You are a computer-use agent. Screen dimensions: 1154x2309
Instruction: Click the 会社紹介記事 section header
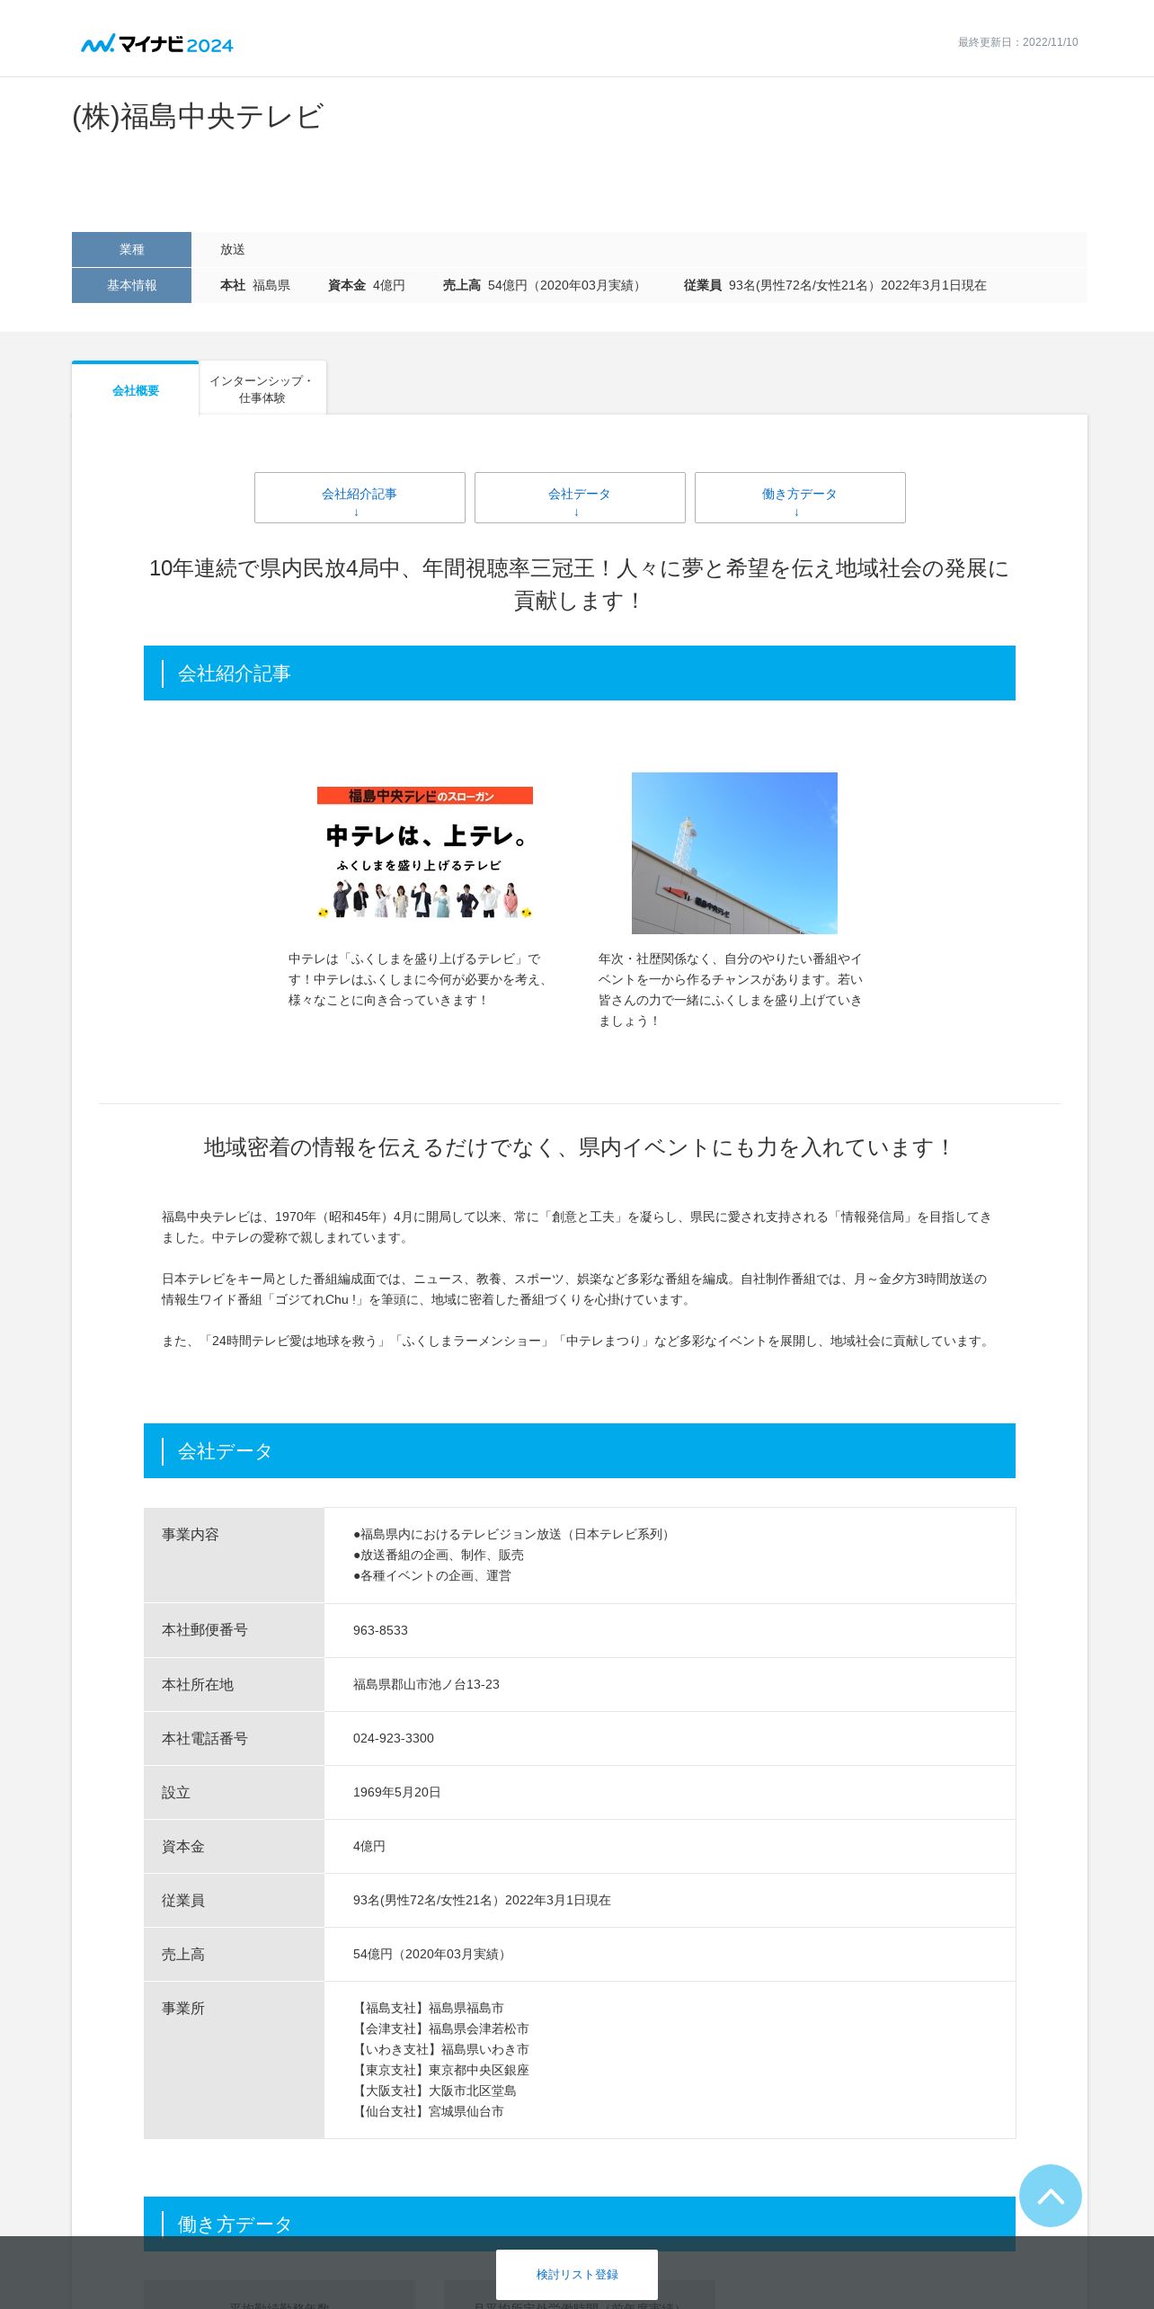pyautogui.click(x=580, y=673)
